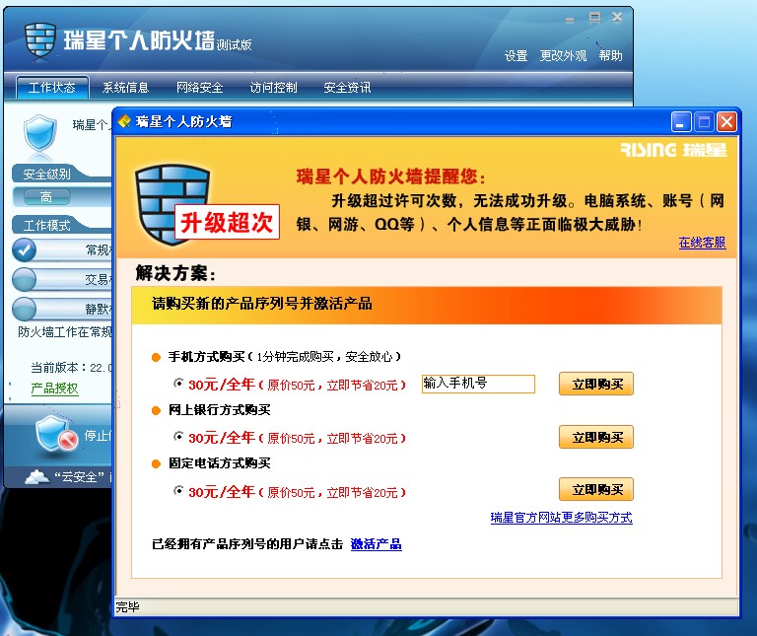757x636 pixels.
Task: Open 更改外观 in the top bar
Action: 563,56
